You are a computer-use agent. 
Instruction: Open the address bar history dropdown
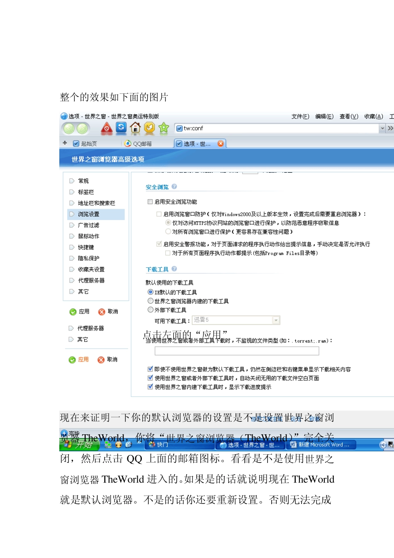tap(382, 128)
